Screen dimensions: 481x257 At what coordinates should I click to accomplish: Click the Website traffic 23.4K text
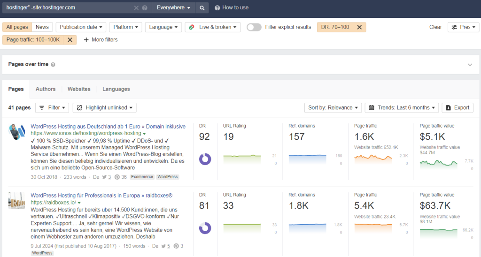pos(375,217)
